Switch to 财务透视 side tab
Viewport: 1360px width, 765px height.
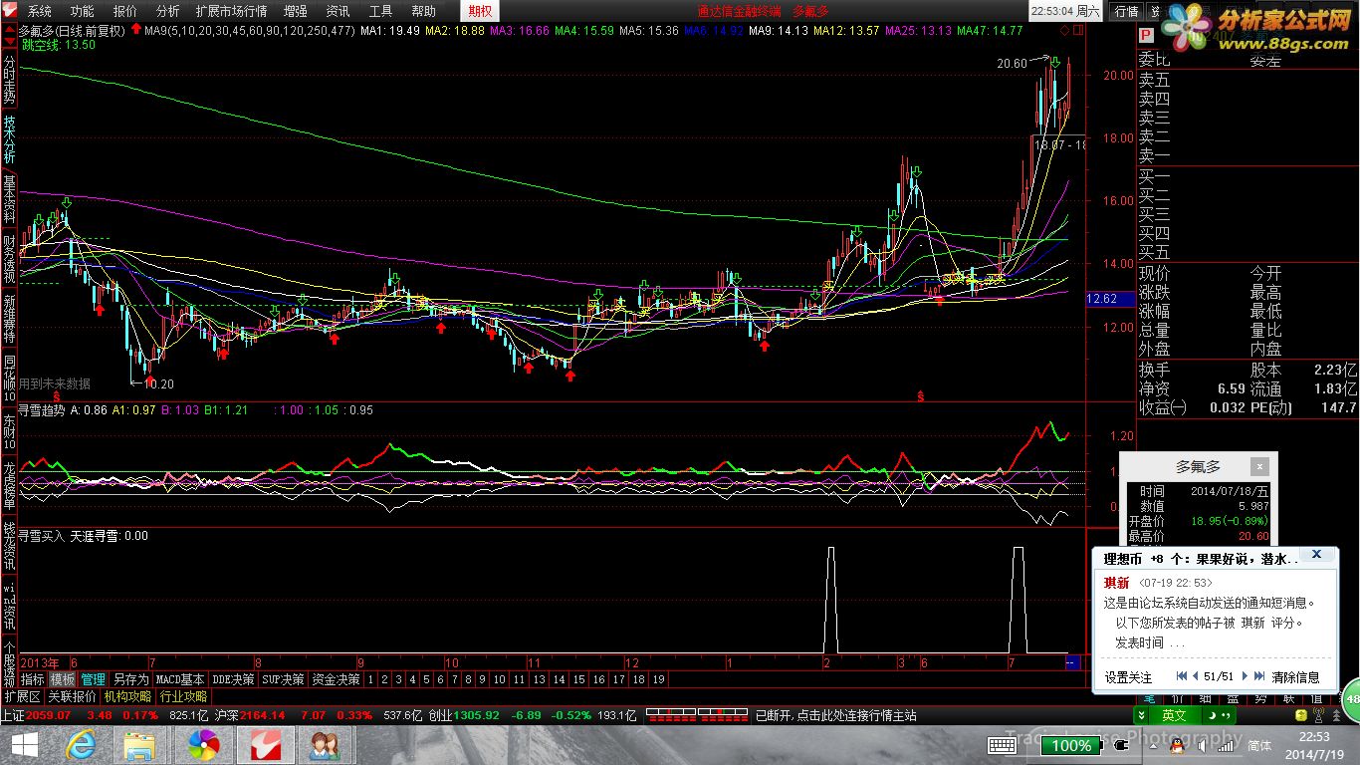(9, 258)
